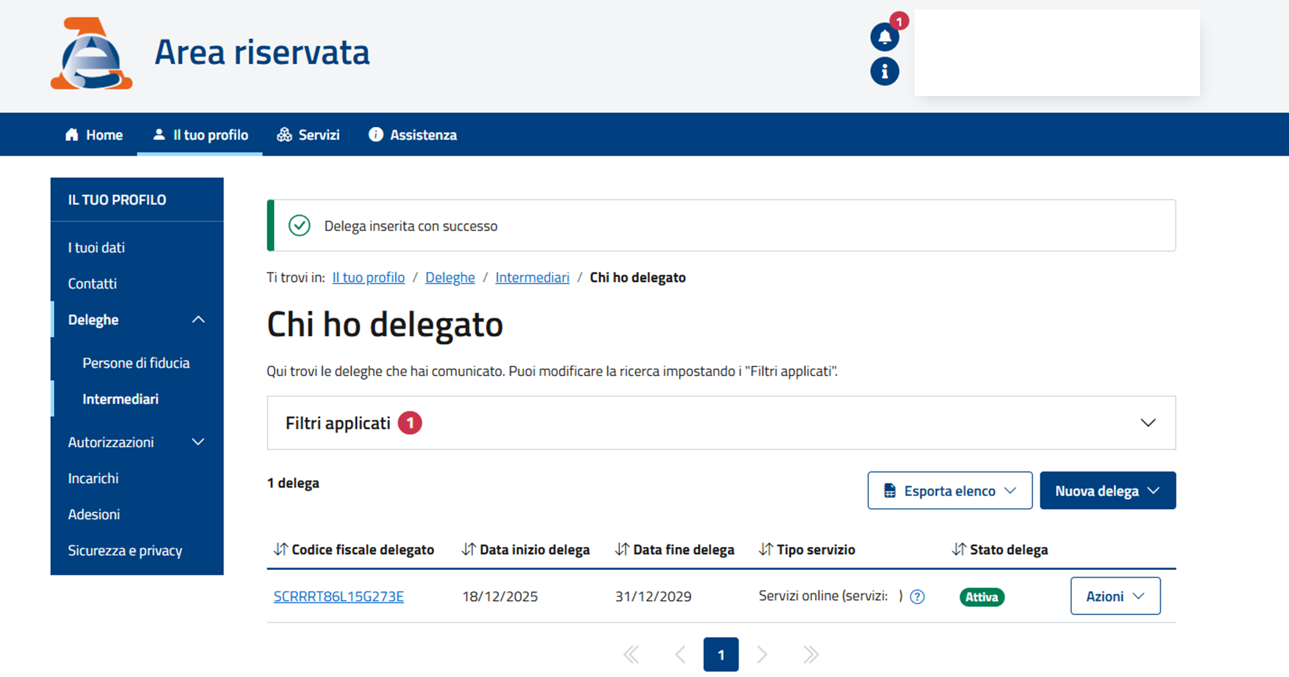
Task: Open the info circle icon in header
Action: pyautogui.click(x=884, y=72)
